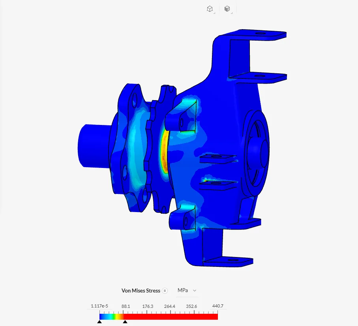The height and width of the screenshot is (326, 358).
Task: Click the 352.6 tick label on the legend
Action: [x=191, y=306]
